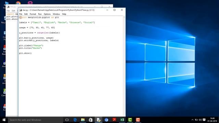The width and height of the screenshot is (219, 123).
Task: Open Excel from the taskbar
Action: tap(122, 120)
